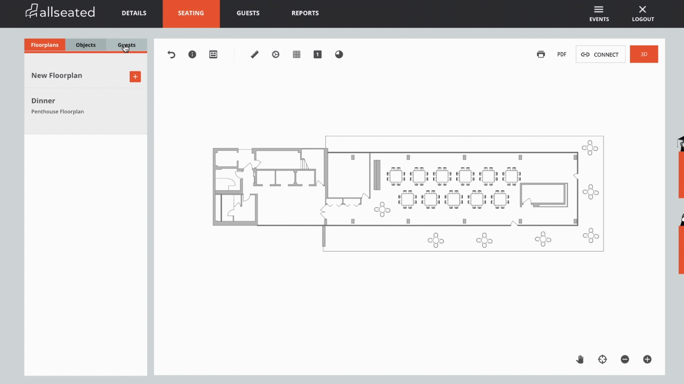Click the info icon button

(192, 54)
